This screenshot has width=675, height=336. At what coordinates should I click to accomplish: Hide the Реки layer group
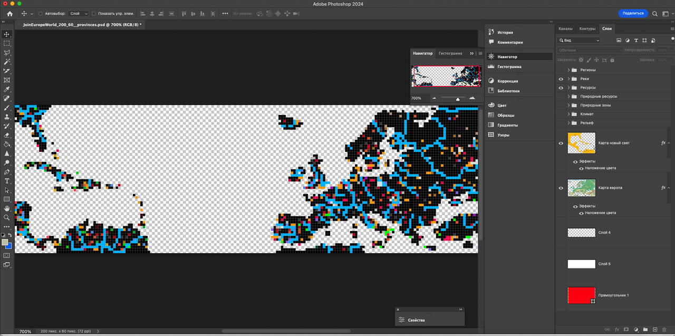click(x=561, y=79)
